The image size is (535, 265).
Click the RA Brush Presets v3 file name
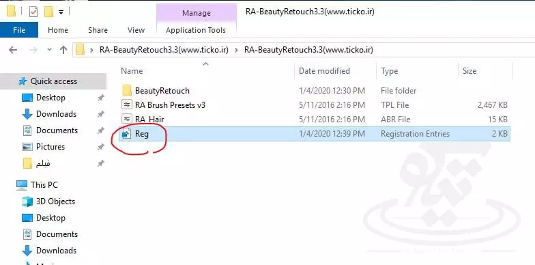(171, 105)
